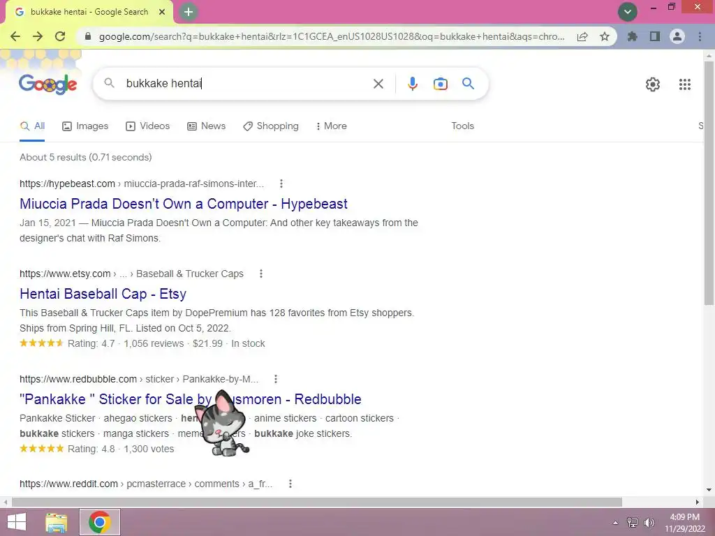
Task: Open Miuccia Prada Hypebeast result link
Action: [x=184, y=204]
